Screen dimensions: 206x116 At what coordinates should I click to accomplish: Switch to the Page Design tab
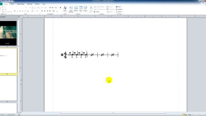click(21, 4)
